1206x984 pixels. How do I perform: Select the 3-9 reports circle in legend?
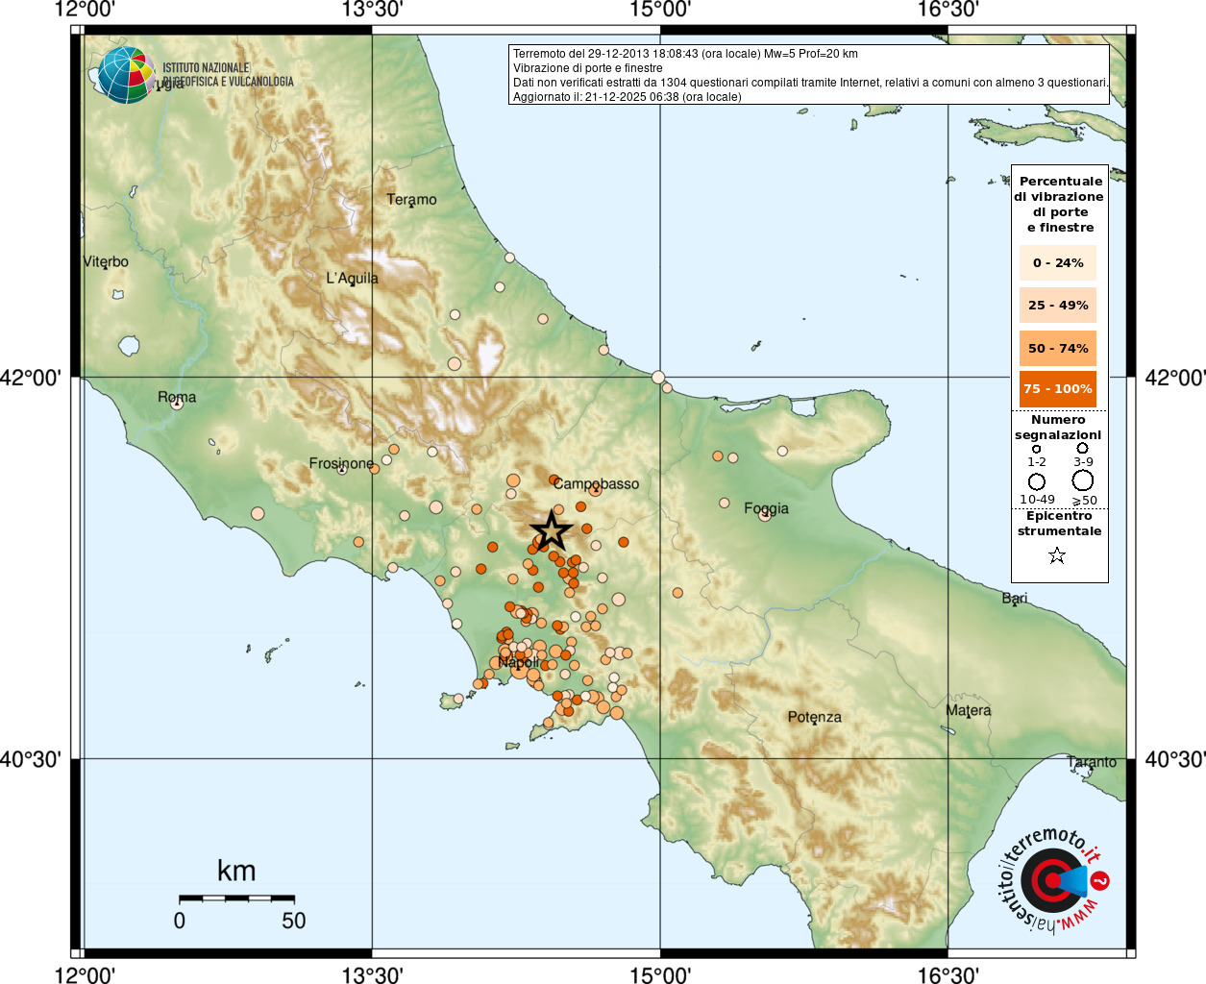pyautogui.click(x=1082, y=448)
